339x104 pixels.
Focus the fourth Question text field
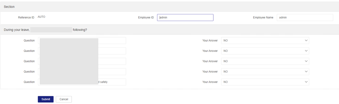tap(112, 72)
